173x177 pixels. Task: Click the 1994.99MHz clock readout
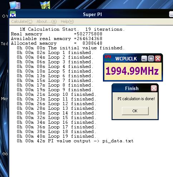(x=132, y=71)
